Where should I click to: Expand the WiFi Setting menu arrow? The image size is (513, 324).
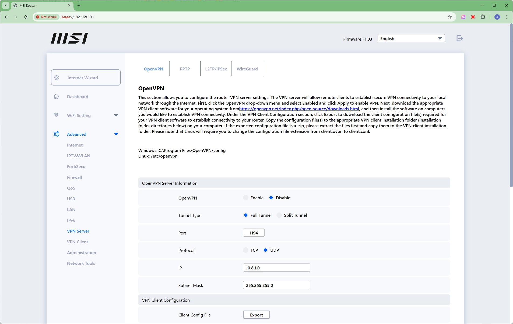tap(116, 115)
